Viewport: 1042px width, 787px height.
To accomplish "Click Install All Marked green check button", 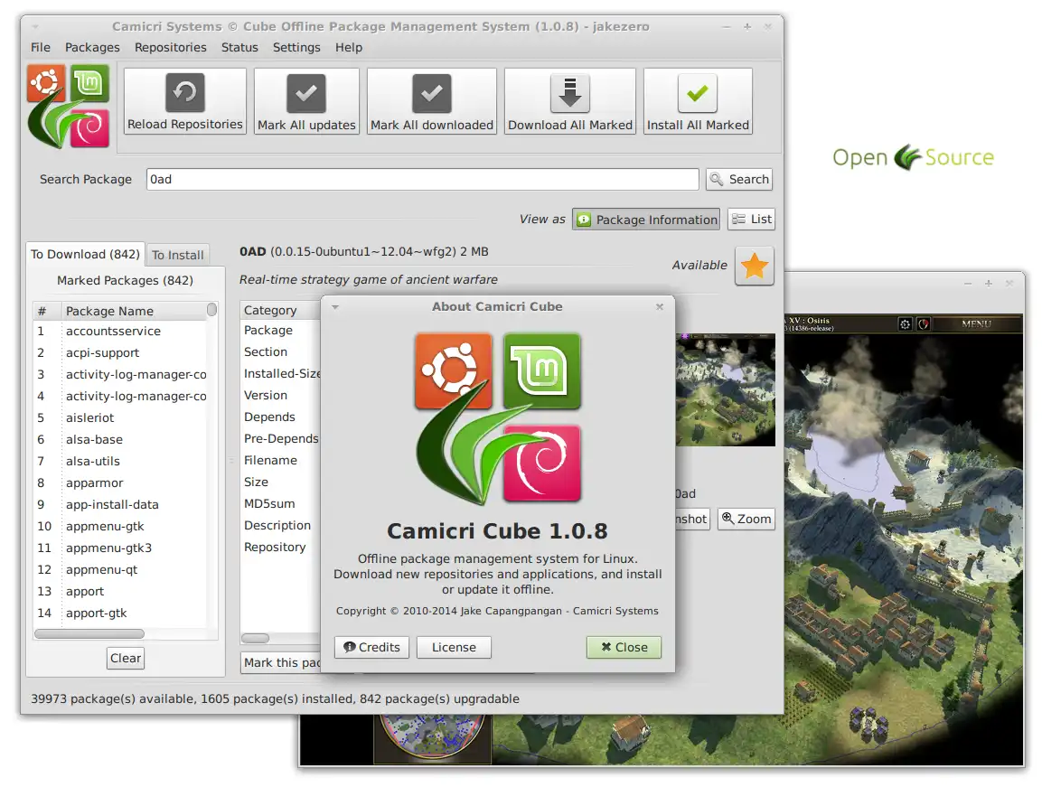I will point(698,101).
